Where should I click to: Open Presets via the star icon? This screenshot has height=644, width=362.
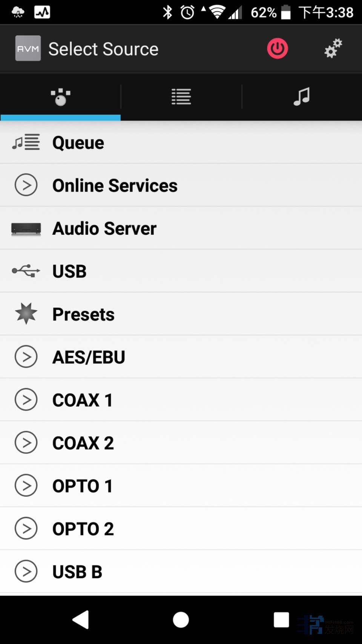click(x=26, y=314)
